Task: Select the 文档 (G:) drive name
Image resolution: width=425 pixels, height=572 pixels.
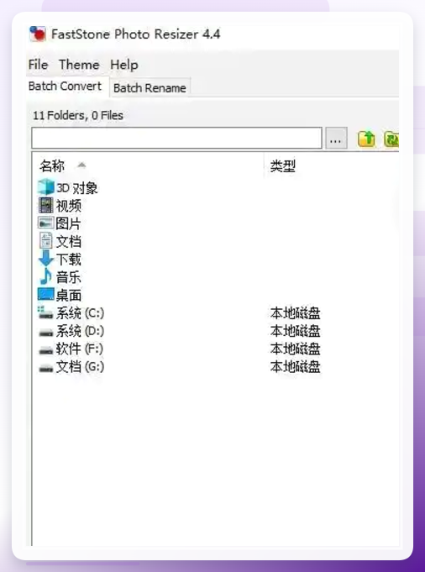Action: coord(81,366)
